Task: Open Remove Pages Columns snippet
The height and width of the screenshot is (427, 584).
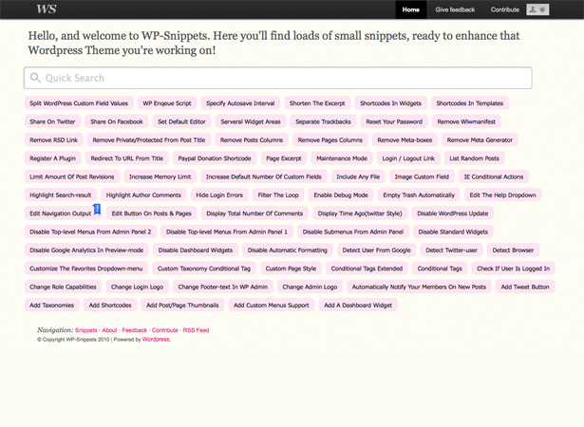Action: pos(330,139)
